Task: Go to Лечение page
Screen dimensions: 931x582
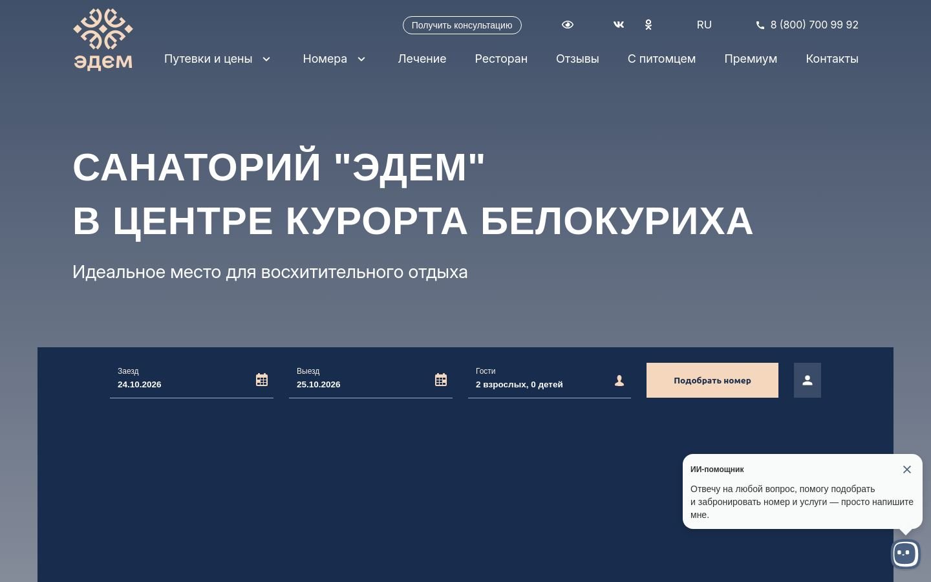Action: point(422,59)
